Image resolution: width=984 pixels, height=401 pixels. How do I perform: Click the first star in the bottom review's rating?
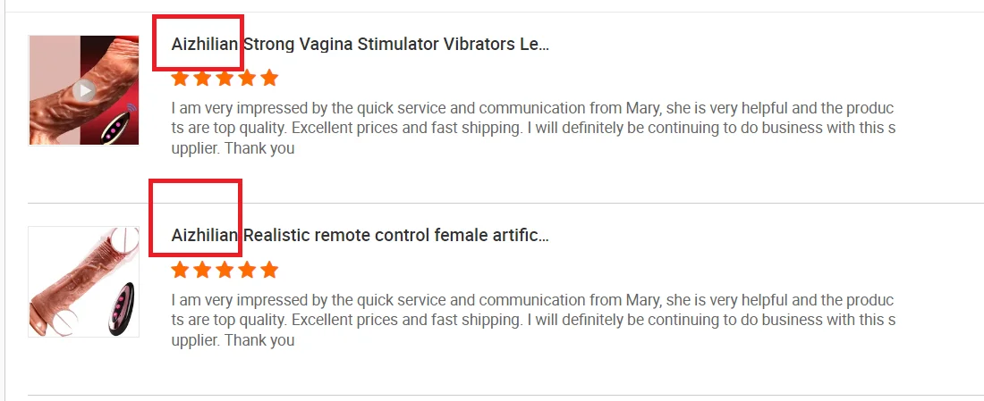click(180, 270)
